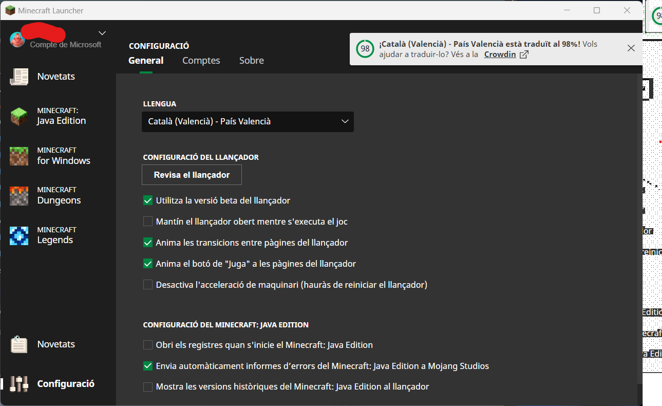Click the Compte de Microsoft account label
This screenshot has width=662, height=406.
(x=66, y=45)
